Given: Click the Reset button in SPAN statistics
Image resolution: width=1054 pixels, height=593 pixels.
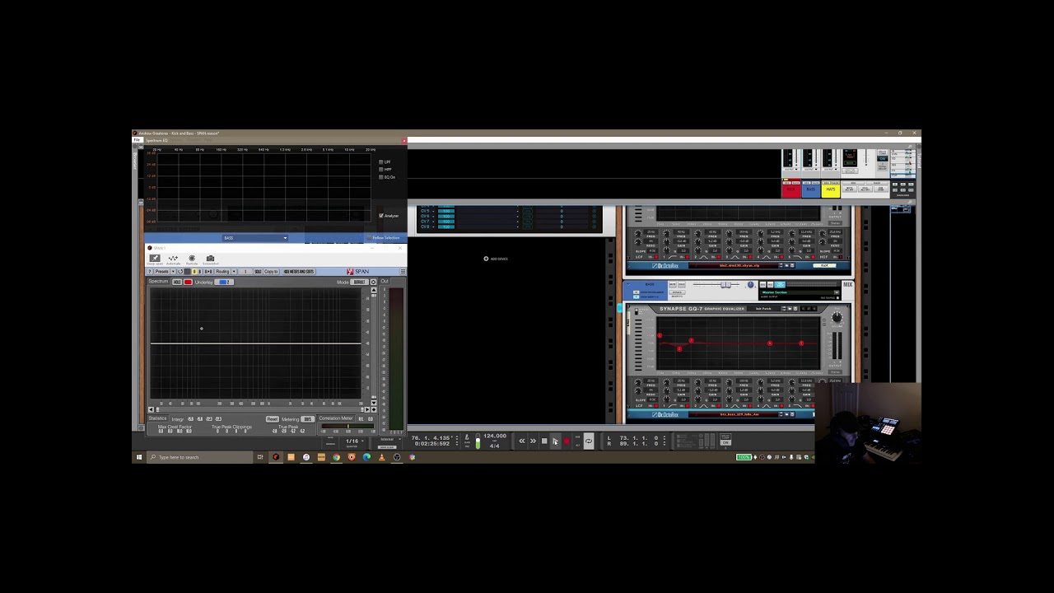Looking at the screenshot, I should pyautogui.click(x=273, y=419).
